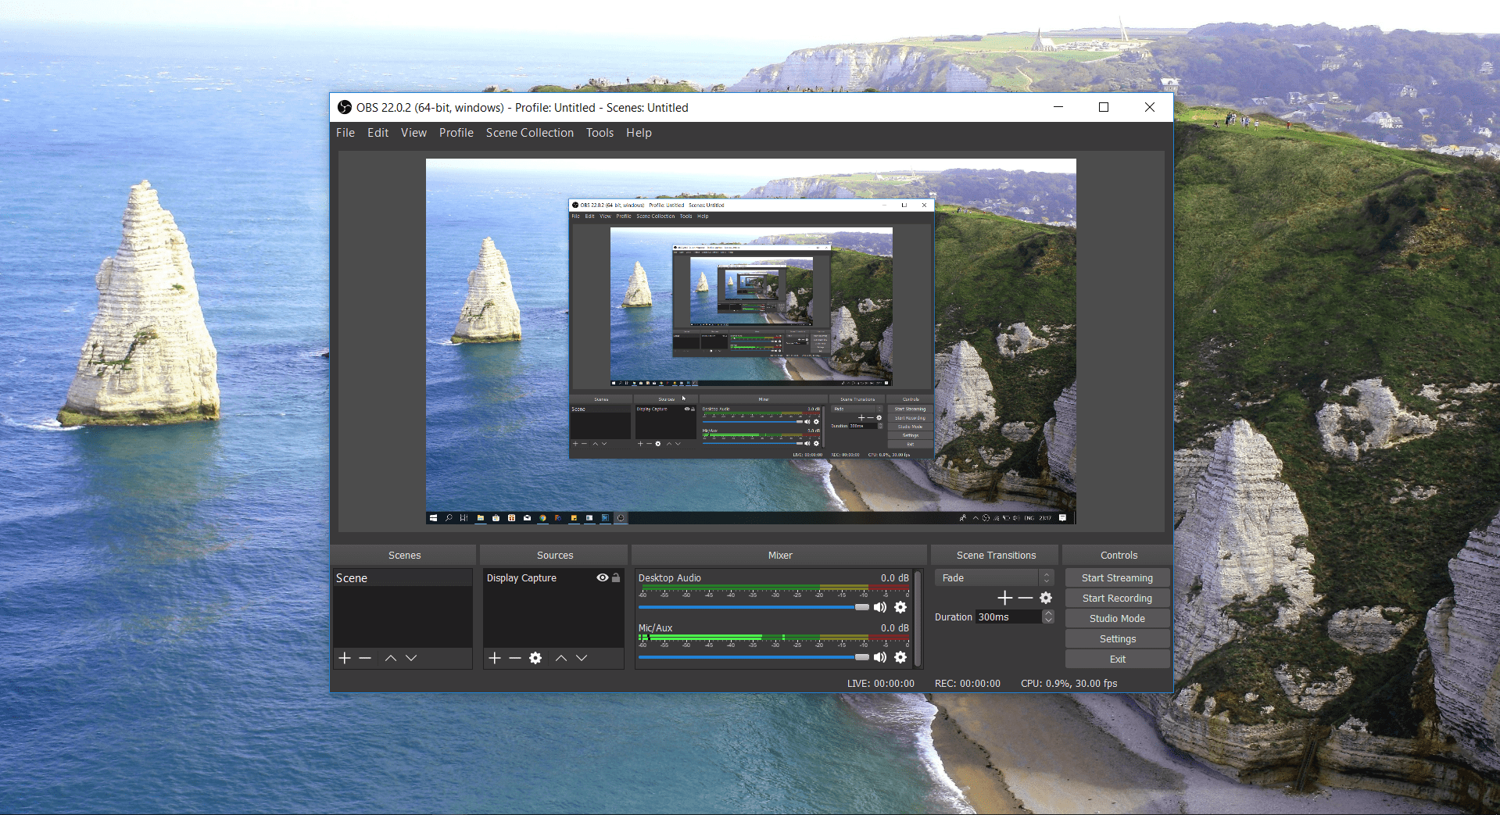
Task: Open Settings from Controls panel
Action: pyautogui.click(x=1118, y=638)
